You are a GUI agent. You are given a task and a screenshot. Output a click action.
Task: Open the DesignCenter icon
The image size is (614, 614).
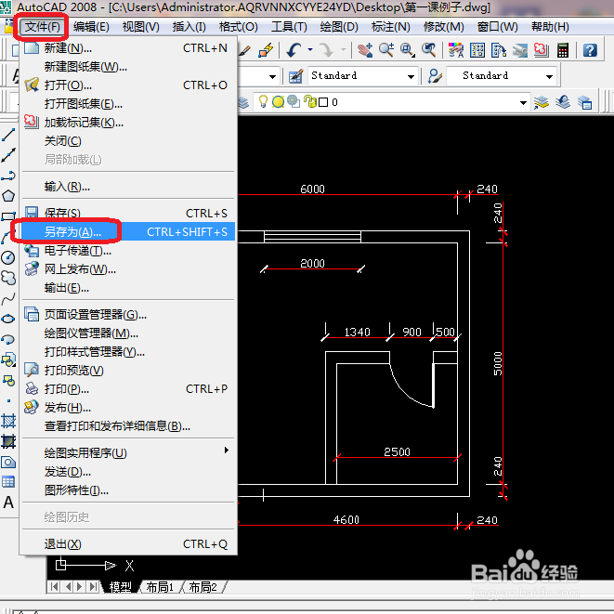[x=477, y=50]
